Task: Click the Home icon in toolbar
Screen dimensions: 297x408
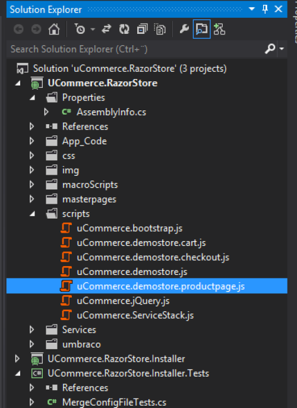Action: point(54,29)
